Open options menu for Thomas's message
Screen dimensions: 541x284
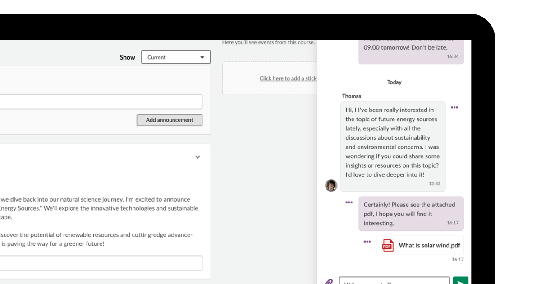click(x=454, y=108)
